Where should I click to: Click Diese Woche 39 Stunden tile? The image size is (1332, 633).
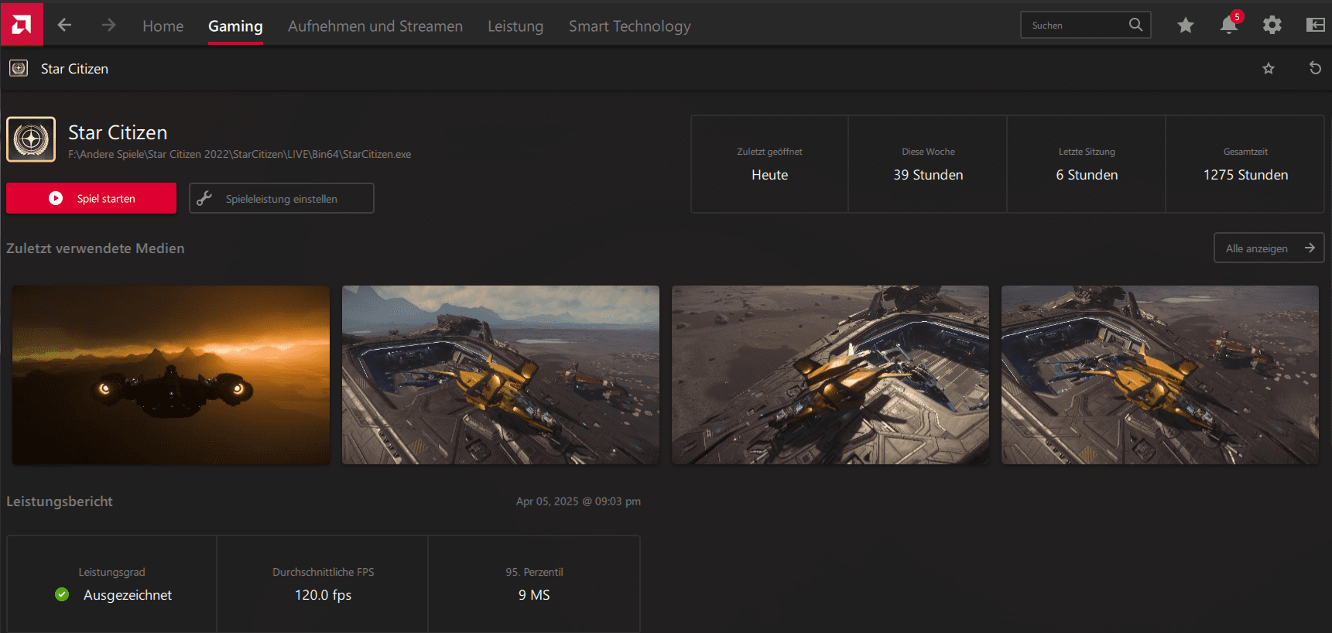pos(928,164)
